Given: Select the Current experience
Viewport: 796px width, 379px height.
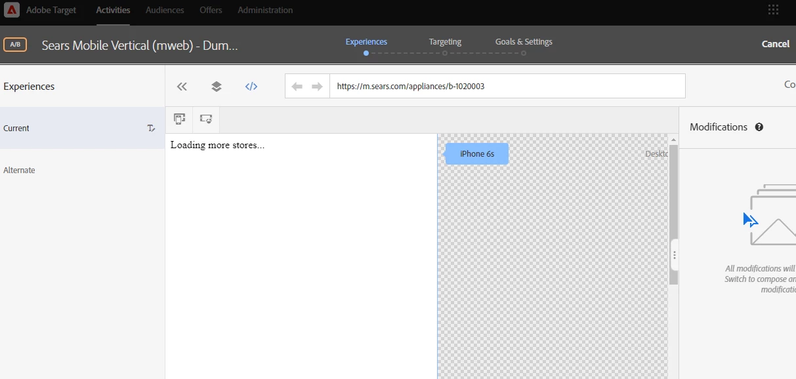Looking at the screenshot, I should pos(82,128).
